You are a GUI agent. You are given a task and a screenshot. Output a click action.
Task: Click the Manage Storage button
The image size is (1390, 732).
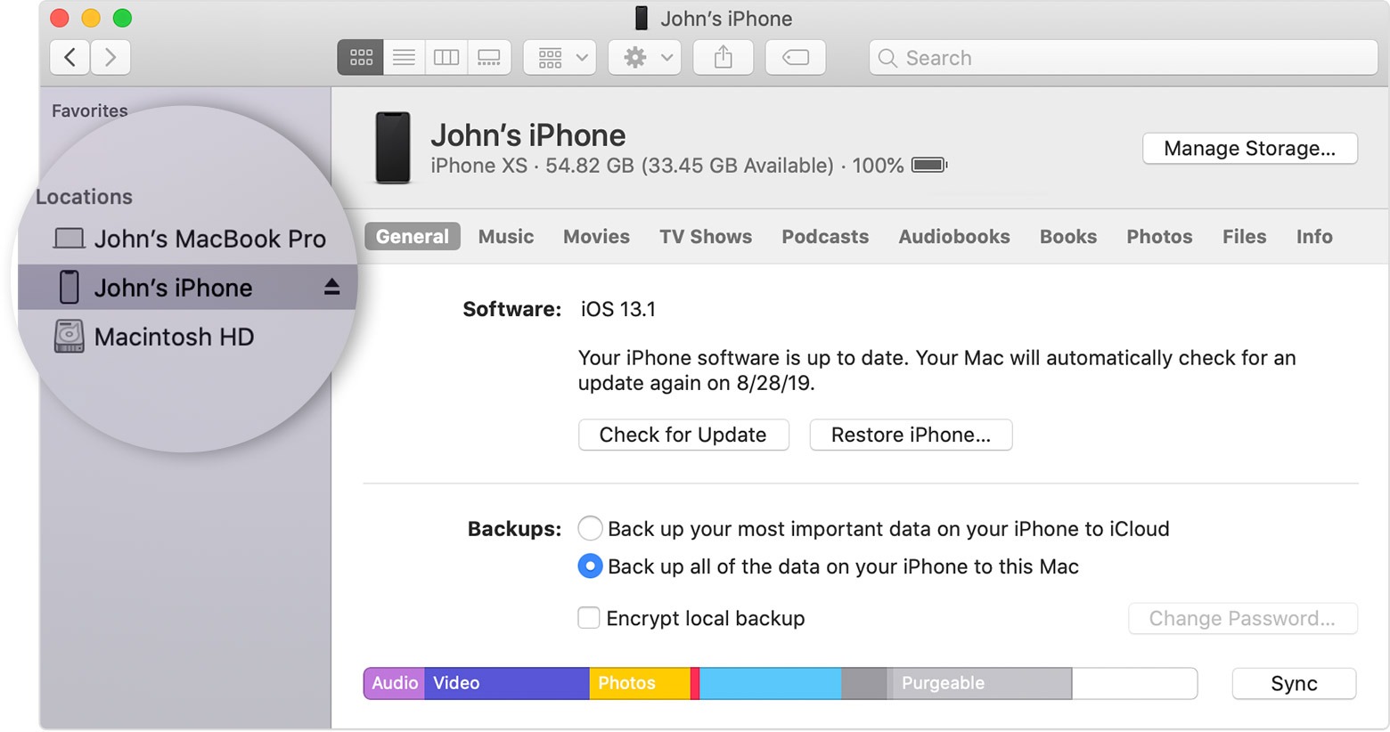coord(1249,149)
